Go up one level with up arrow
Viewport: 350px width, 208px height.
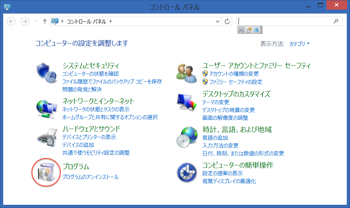45,21
